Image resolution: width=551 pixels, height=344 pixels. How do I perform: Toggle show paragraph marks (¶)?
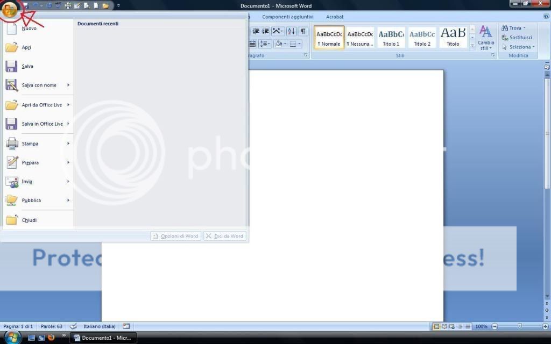click(x=303, y=31)
